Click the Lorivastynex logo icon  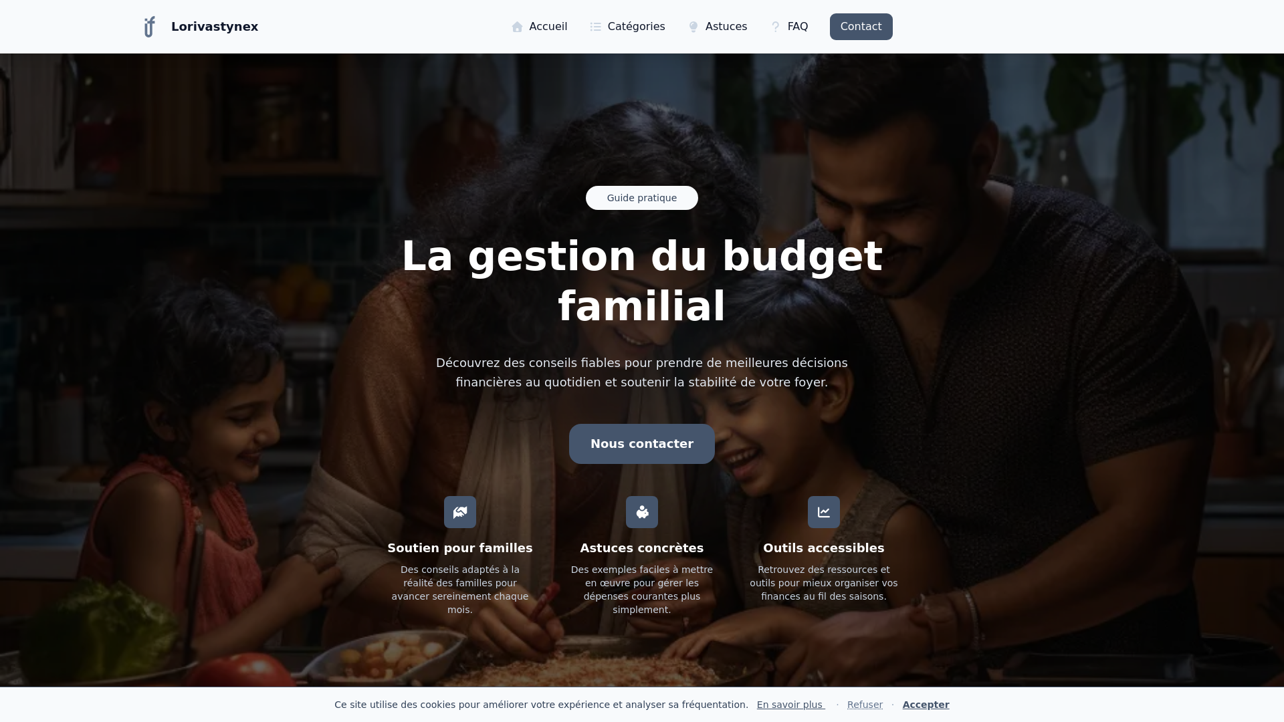click(x=150, y=27)
